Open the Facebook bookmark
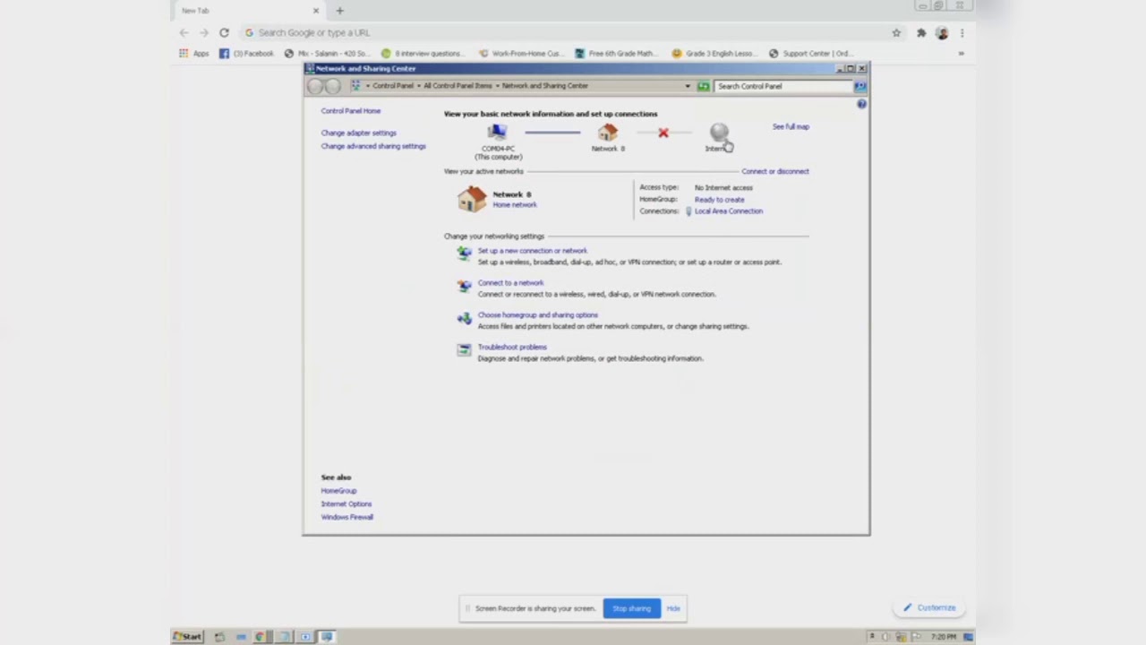 pyautogui.click(x=246, y=53)
